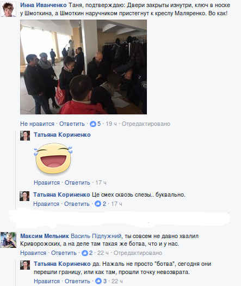Open the Максим Мельник name link
The height and width of the screenshot is (286, 241).
tap(45, 236)
